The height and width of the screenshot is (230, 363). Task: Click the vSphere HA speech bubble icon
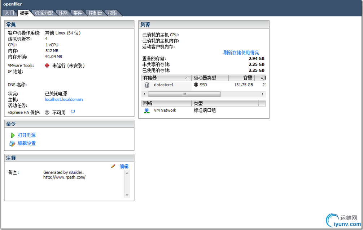pos(73,112)
